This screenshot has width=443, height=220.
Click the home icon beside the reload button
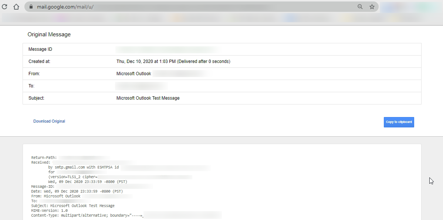coord(16,6)
